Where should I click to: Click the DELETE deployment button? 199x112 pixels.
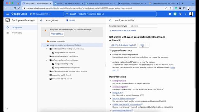(x=71, y=20)
